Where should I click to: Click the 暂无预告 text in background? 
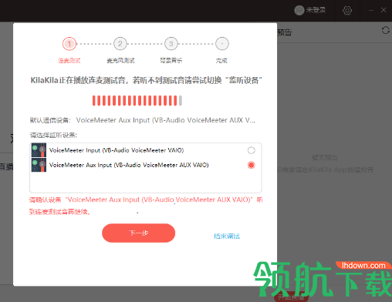click(325, 157)
